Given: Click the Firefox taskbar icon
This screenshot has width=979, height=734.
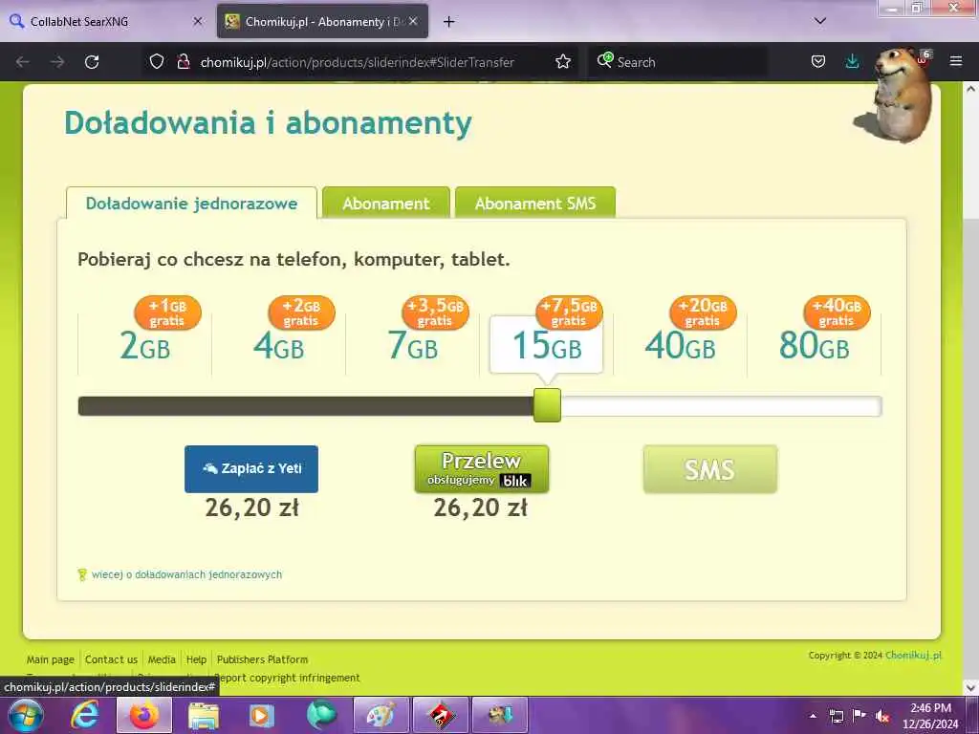Looking at the screenshot, I should (143, 715).
